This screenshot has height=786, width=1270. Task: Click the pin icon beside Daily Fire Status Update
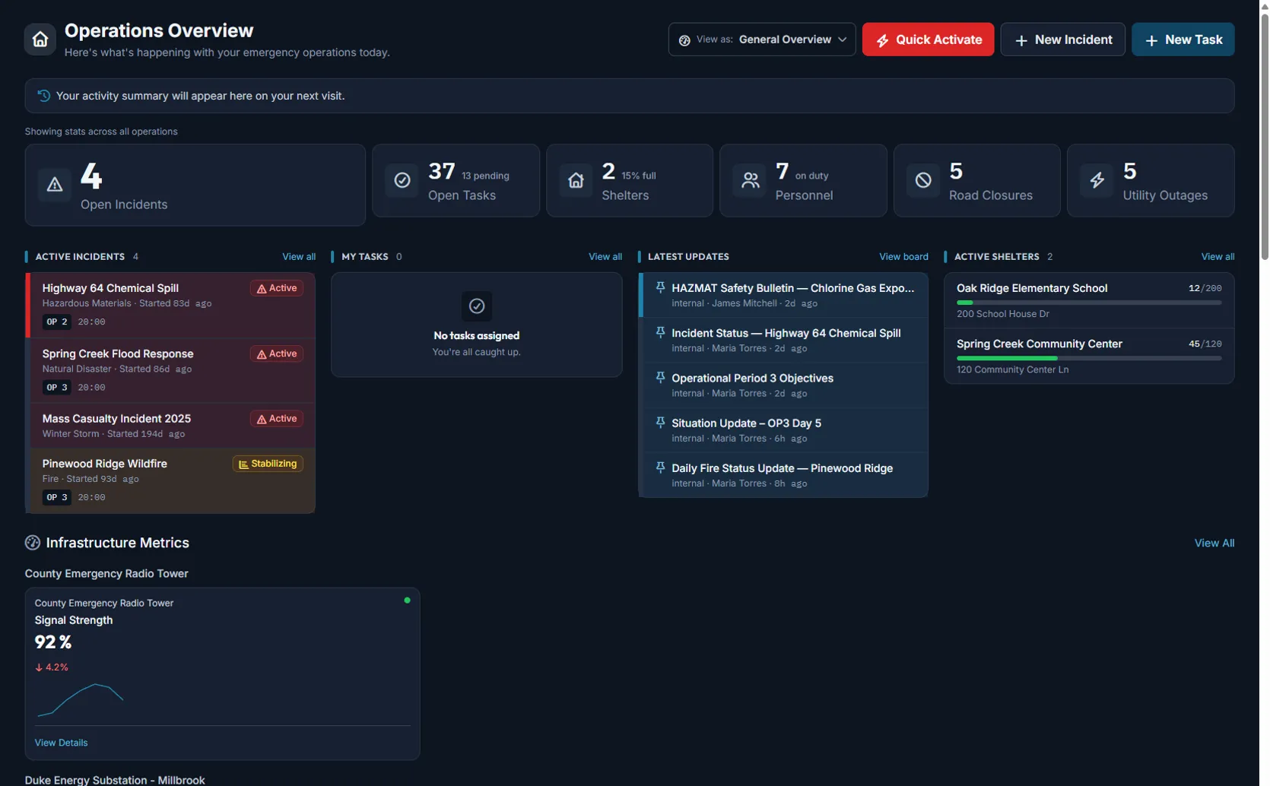660,467
